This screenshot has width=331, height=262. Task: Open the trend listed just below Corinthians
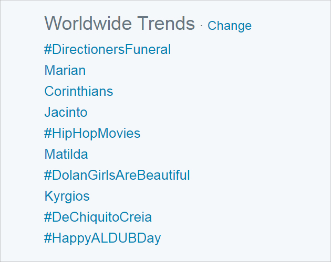pyautogui.click(x=66, y=112)
